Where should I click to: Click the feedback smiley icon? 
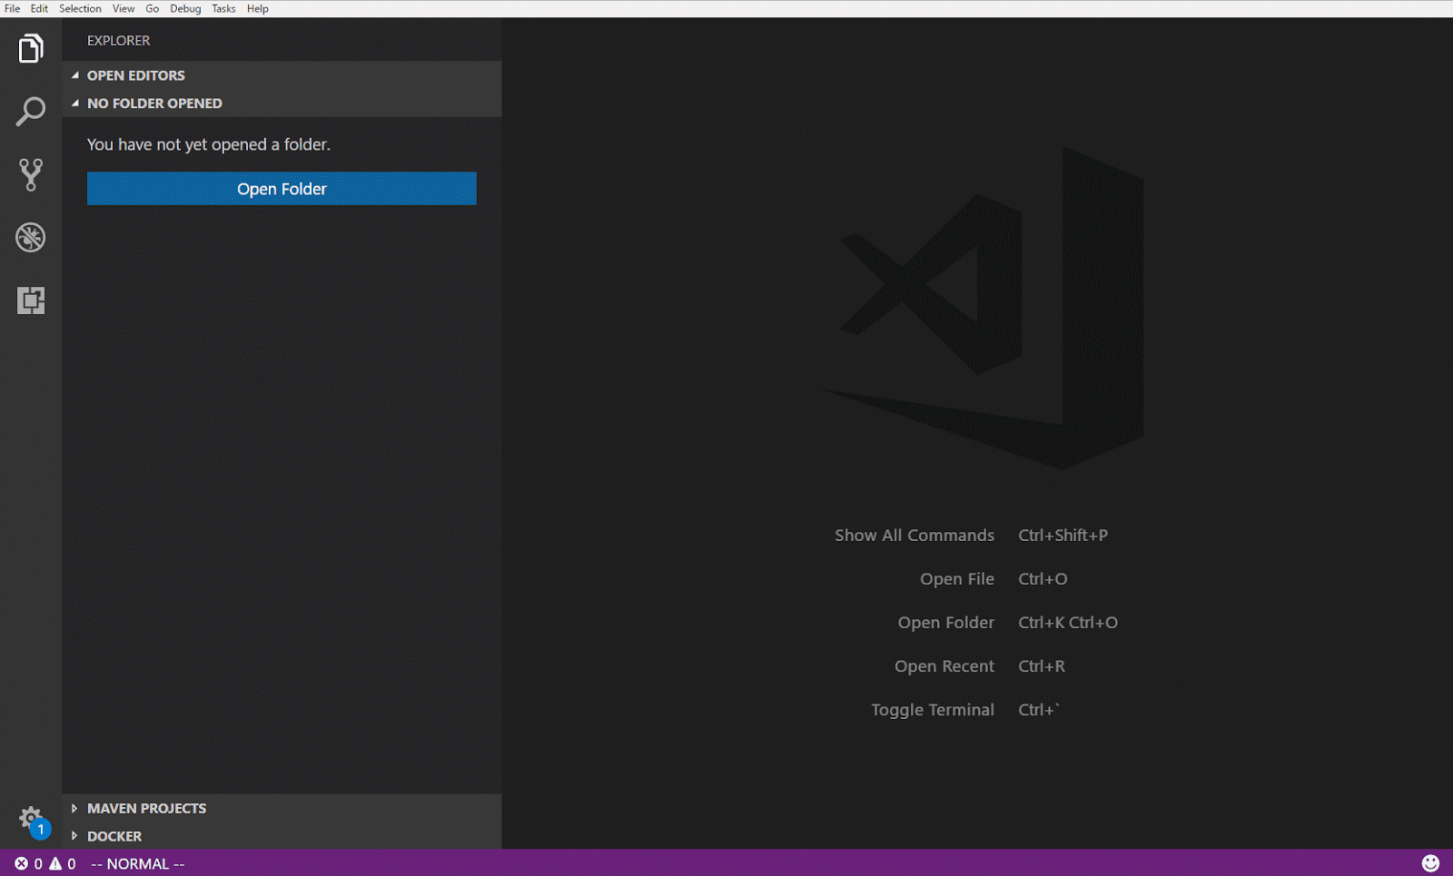1430,863
